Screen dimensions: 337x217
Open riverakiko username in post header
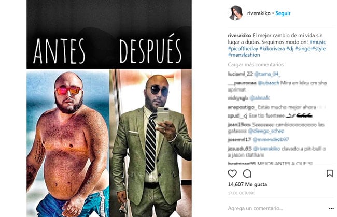point(259,13)
